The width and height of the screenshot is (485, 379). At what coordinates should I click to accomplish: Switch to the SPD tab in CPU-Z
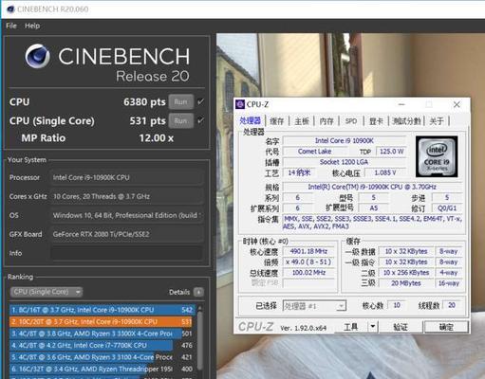pyautogui.click(x=351, y=121)
